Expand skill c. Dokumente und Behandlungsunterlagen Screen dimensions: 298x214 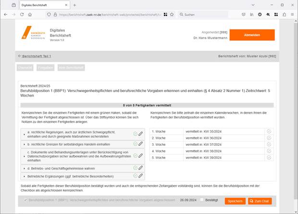click(x=24, y=156)
